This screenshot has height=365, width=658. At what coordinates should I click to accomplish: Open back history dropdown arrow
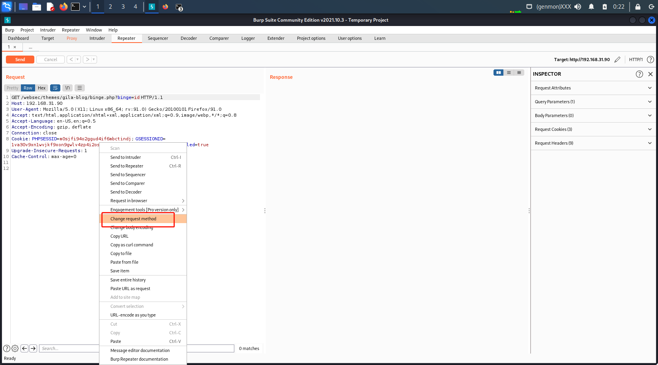78,60
